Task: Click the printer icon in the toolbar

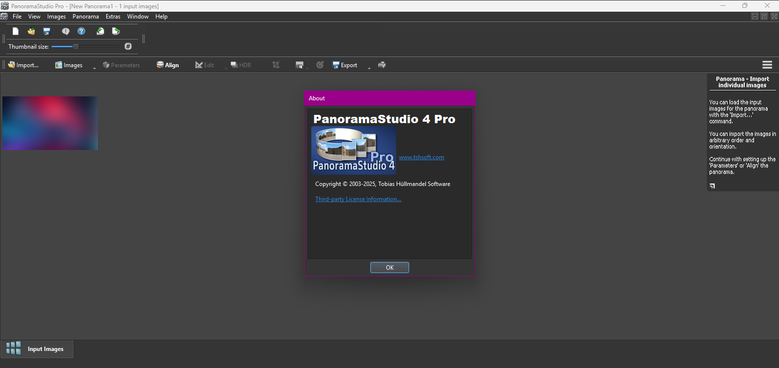Action: coord(382,65)
